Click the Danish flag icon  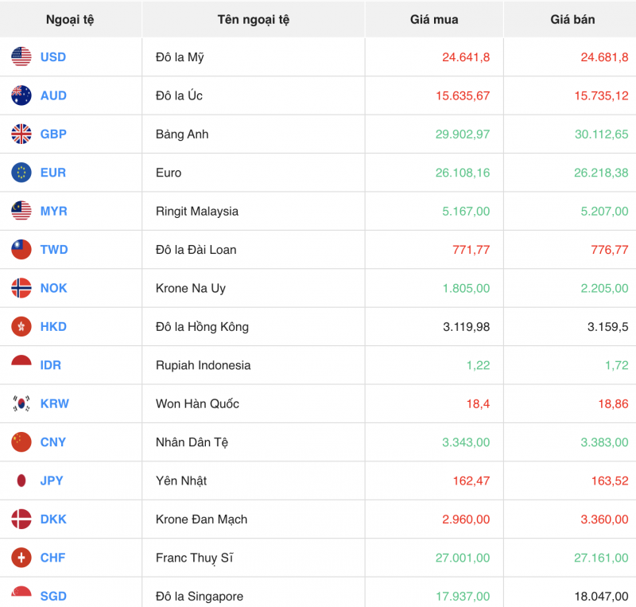click(21, 519)
